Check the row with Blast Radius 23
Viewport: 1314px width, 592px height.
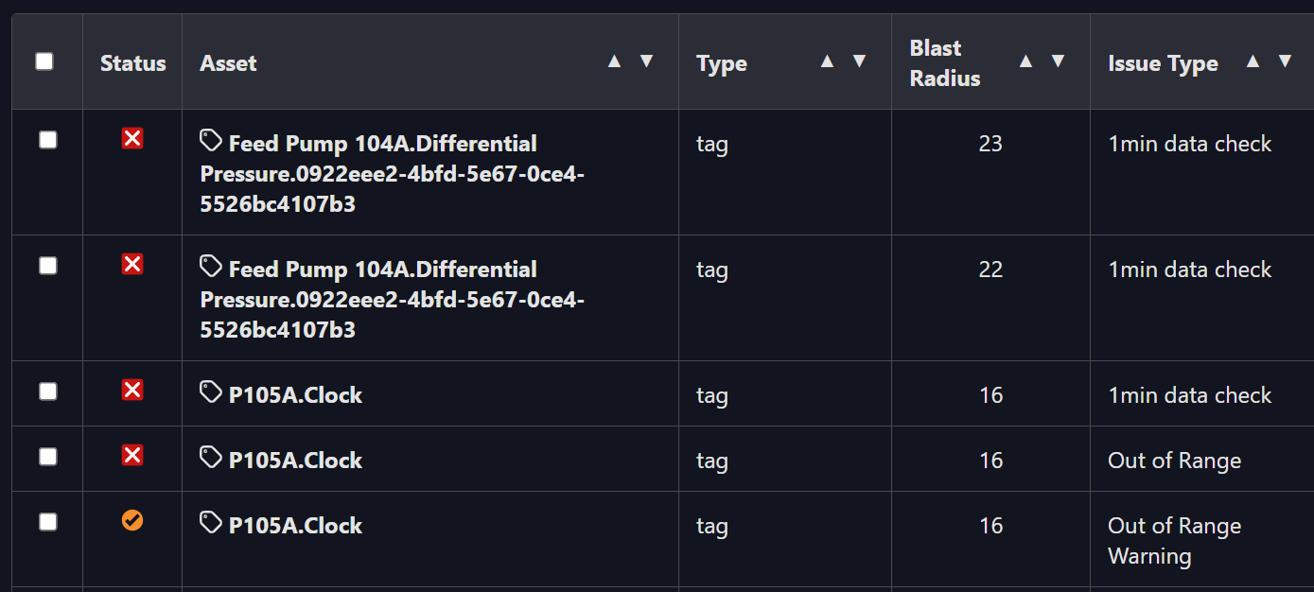coord(47,140)
